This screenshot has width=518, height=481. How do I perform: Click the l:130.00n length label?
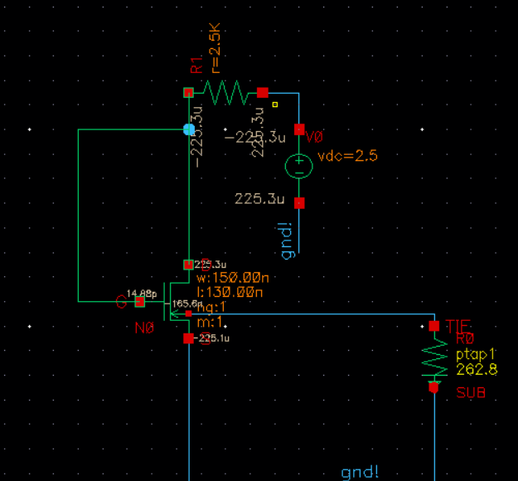[x=230, y=292]
